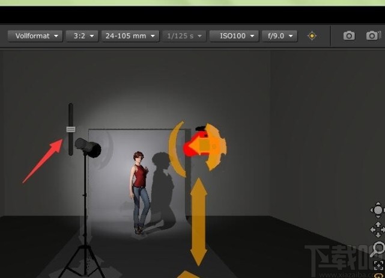Click the four-arrow pan view icon
The width and height of the screenshot is (385, 278).
point(378,229)
